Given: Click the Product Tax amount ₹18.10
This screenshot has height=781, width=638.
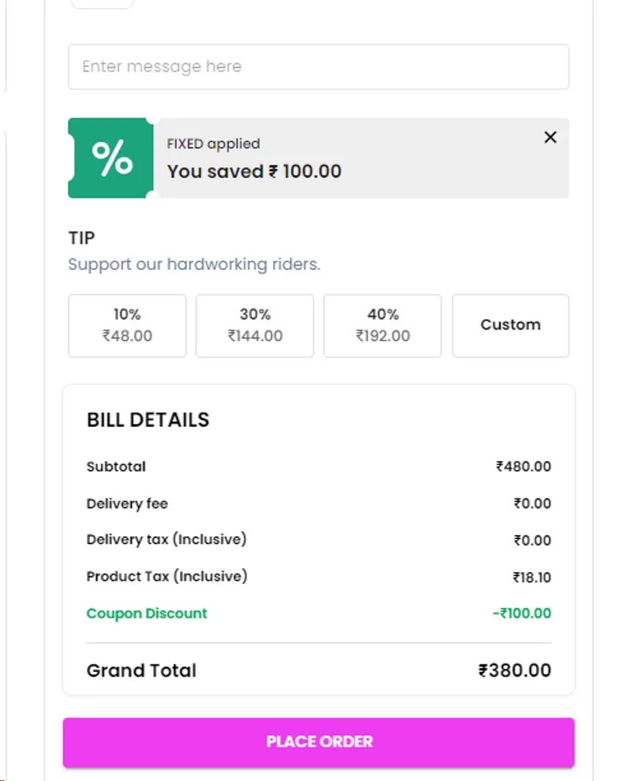Looking at the screenshot, I should [532, 578].
